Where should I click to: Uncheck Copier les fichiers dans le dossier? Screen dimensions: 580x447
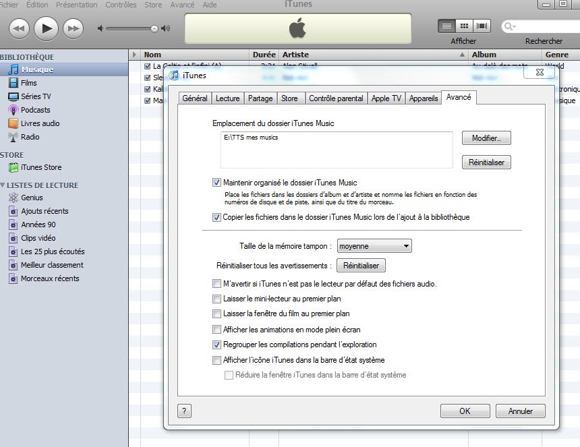point(216,217)
